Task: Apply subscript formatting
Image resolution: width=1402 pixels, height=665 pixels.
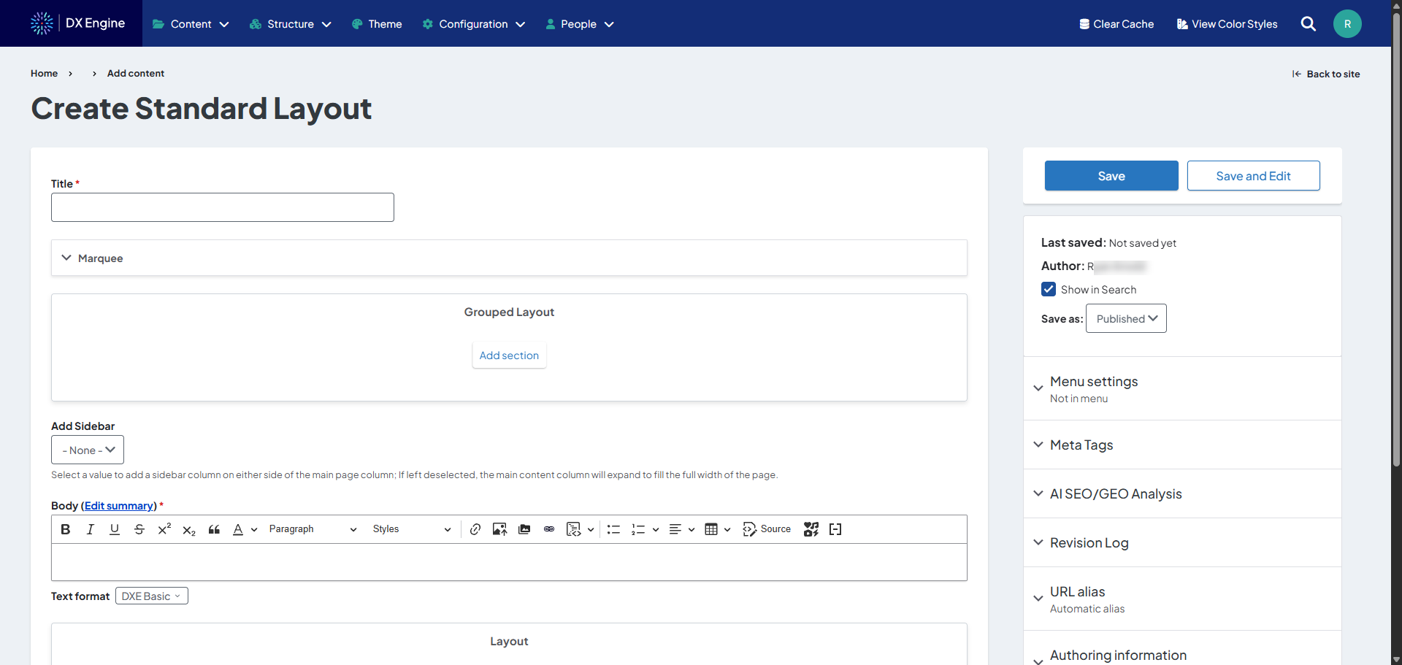Action: (x=189, y=529)
